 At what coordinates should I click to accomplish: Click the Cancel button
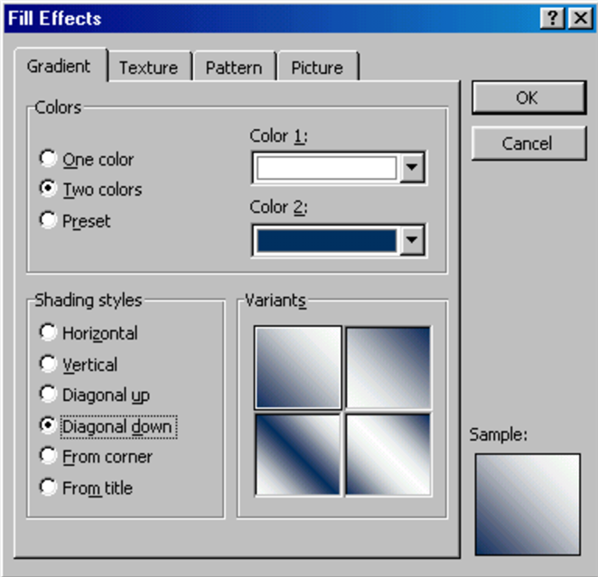coord(527,144)
